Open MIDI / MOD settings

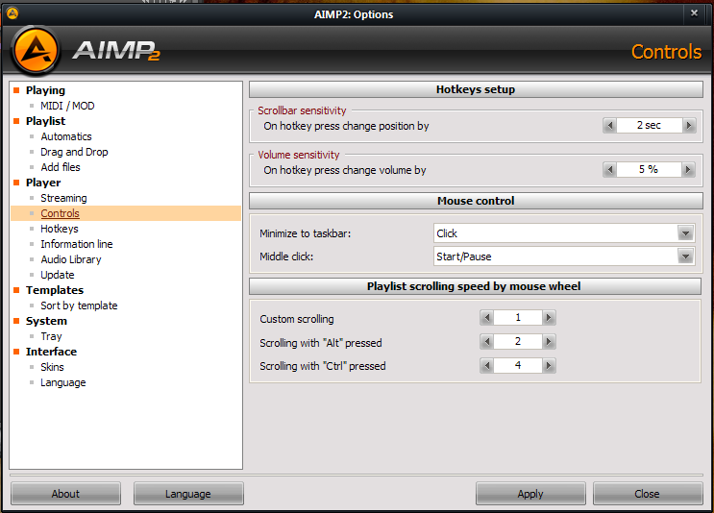[x=67, y=106]
